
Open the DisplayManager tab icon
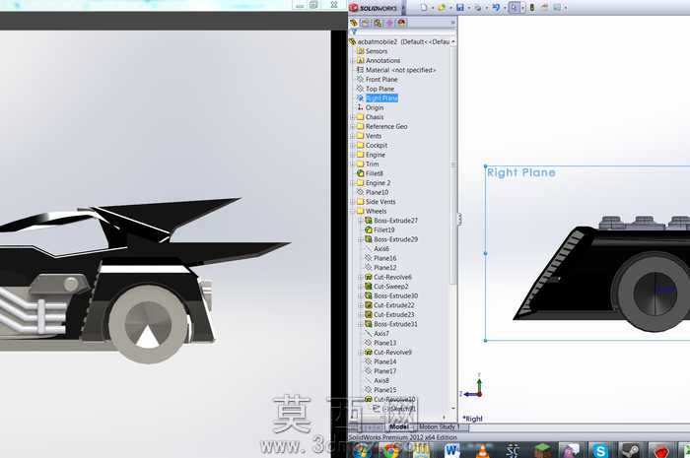point(401,23)
